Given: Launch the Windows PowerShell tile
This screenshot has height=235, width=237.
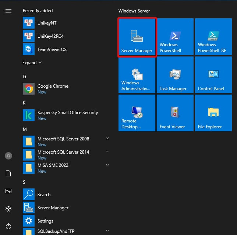Looking at the screenshot, I should [x=175, y=37].
